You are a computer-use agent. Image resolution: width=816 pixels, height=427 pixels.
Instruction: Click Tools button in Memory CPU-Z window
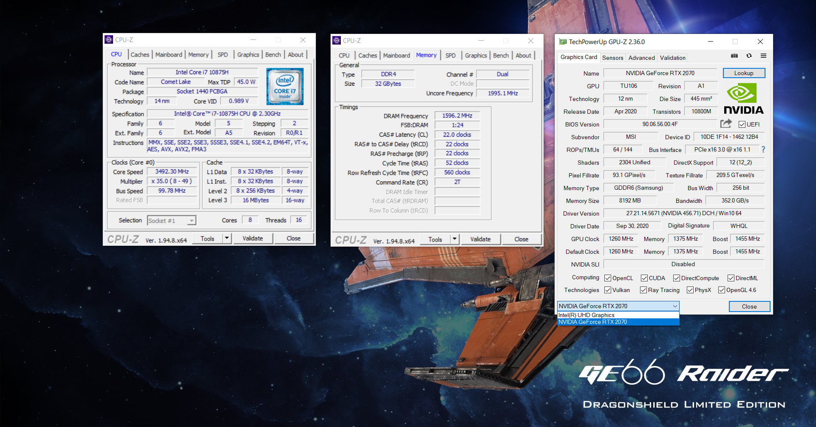pos(435,239)
